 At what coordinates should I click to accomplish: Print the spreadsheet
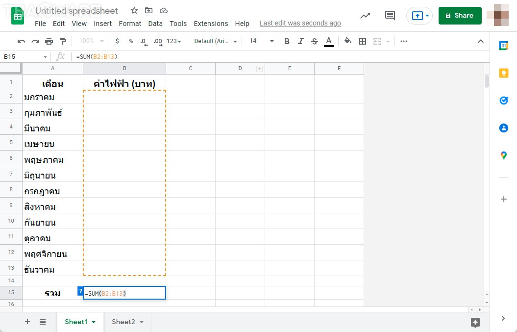coord(49,41)
